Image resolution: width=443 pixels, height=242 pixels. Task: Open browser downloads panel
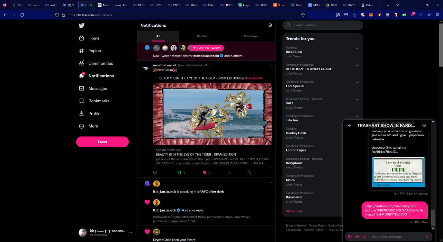[x=354, y=15]
